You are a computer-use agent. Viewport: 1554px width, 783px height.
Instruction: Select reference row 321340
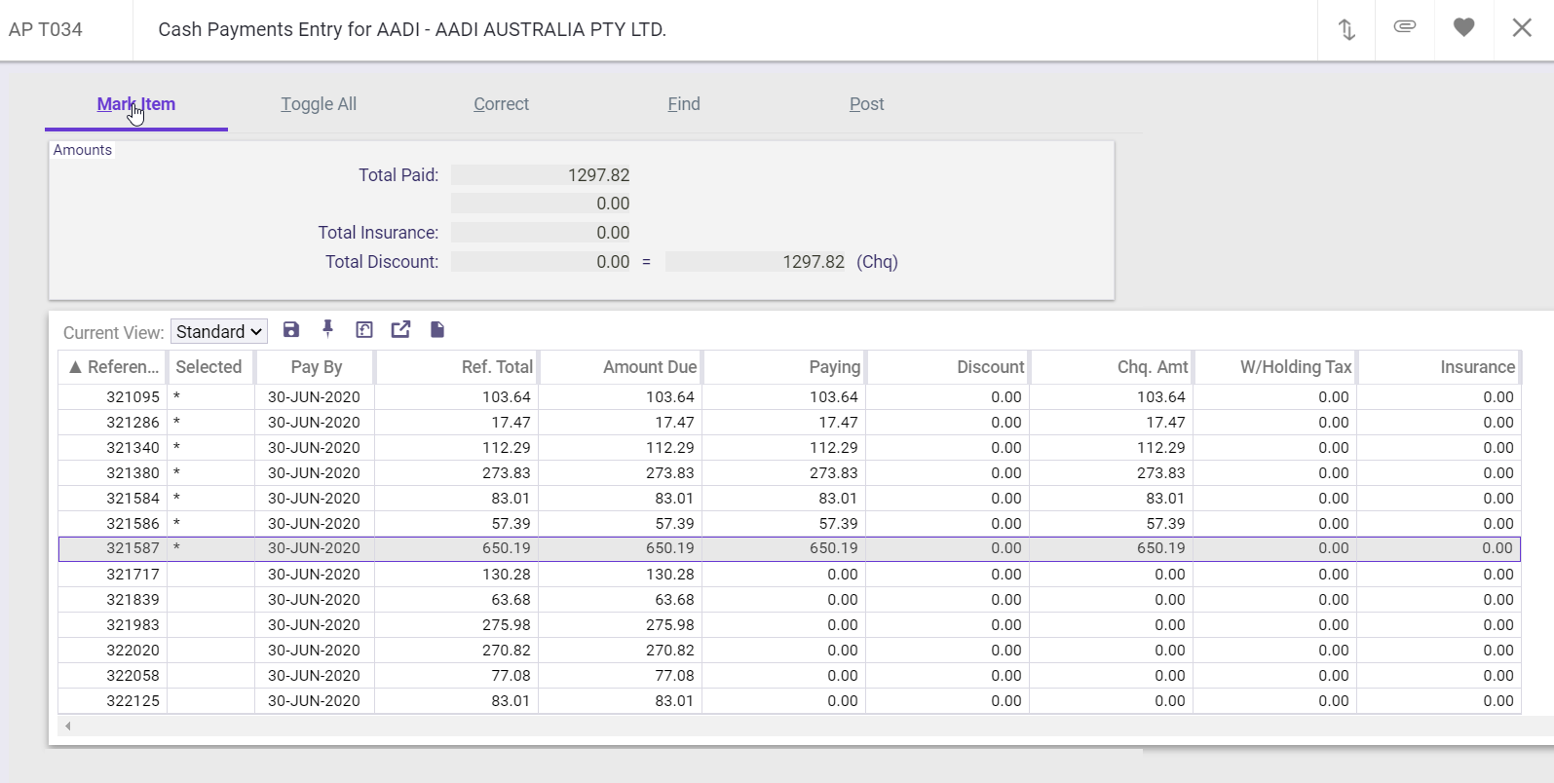[789, 448]
